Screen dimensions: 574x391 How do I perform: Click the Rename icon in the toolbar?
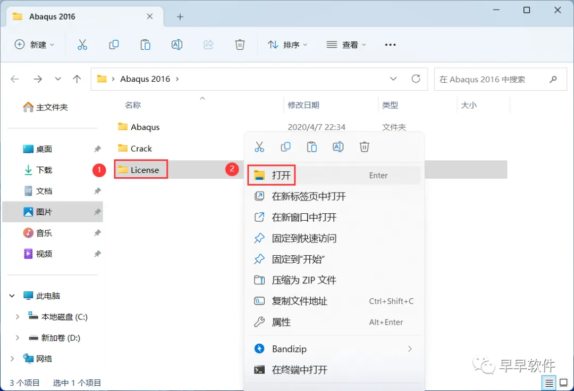click(x=177, y=45)
